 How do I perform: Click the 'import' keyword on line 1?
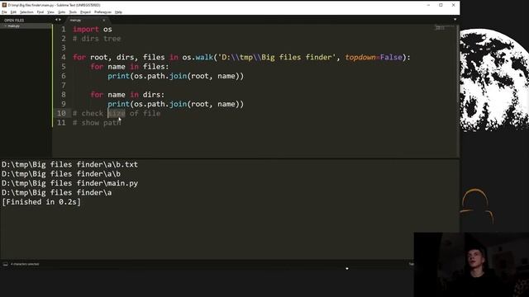(x=86, y=30)
